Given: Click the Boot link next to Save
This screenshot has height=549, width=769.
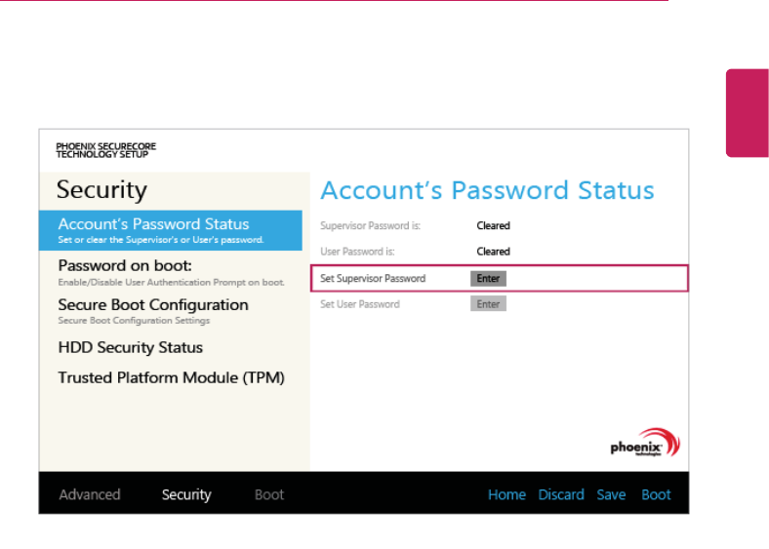Looking at the screenshot, I should 656,494.
